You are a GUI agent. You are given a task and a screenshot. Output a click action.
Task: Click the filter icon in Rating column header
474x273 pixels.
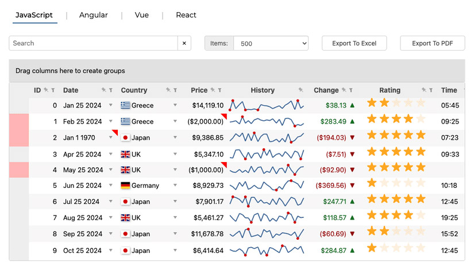tap(431, 90)
